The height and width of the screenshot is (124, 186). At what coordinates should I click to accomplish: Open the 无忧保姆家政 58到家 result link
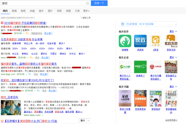[22, 39]
